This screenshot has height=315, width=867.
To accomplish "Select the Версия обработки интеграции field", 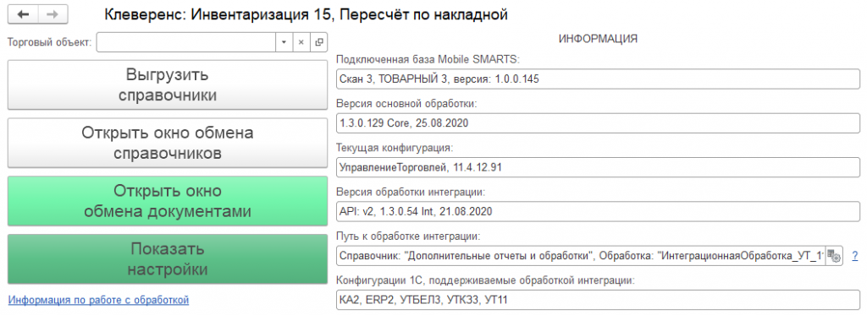I will (598, 211).
